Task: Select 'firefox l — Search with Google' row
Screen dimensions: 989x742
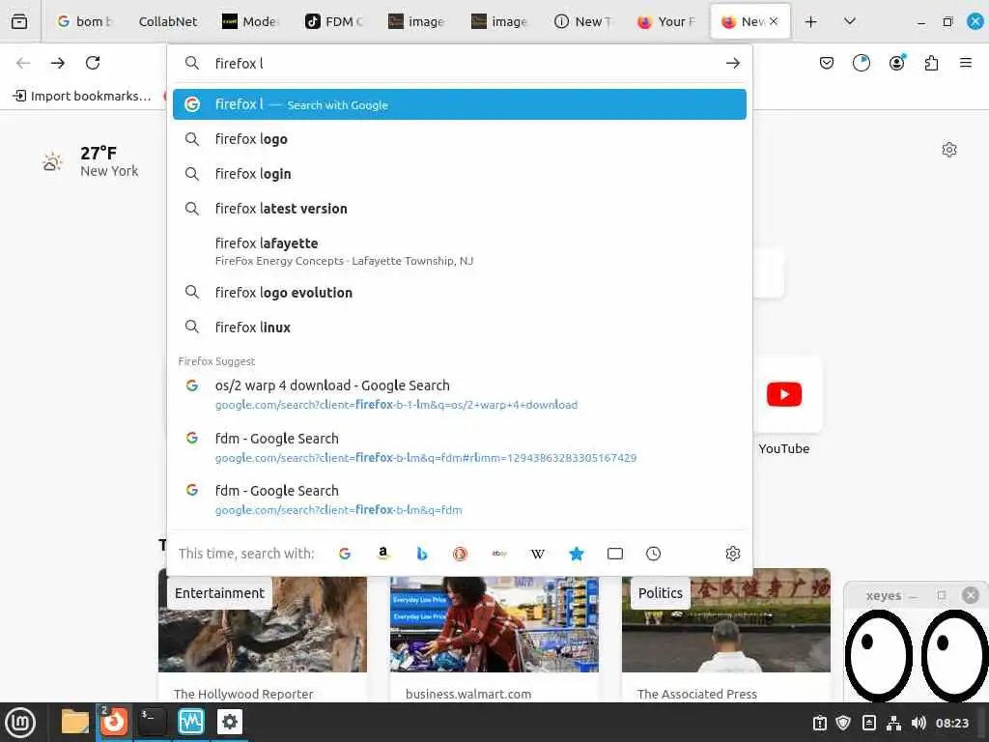Action: (459, 104)
